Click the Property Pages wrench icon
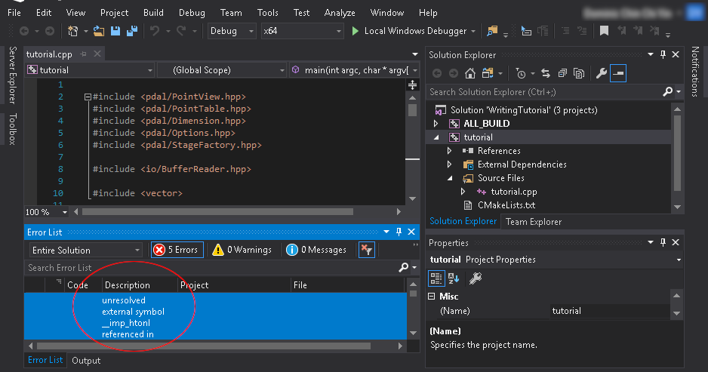This screenshot has height=372, width=708. [x=476, y=278]
